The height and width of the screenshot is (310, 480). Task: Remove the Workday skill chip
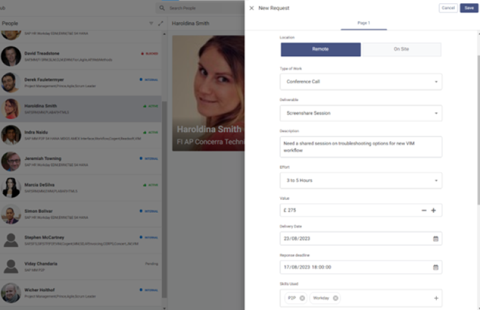coord(334,298)
